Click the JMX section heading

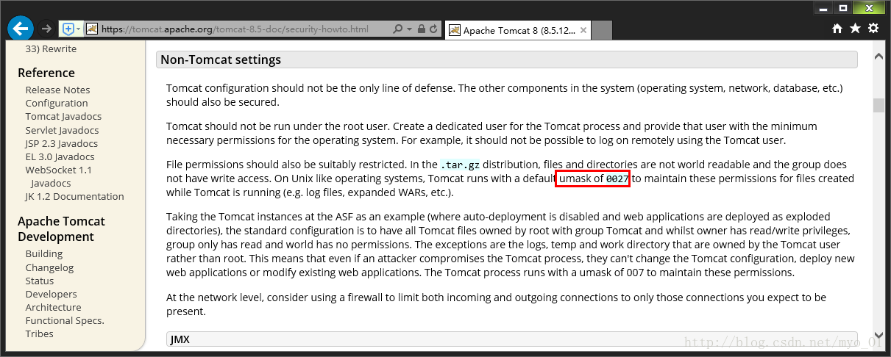pyautogui.click(x=512, y=339)
